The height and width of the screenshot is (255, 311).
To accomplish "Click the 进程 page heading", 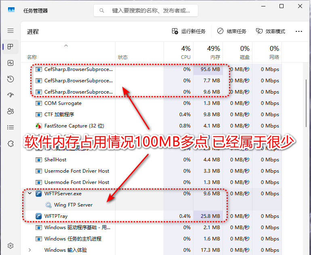I will click(x=33, y=32).
